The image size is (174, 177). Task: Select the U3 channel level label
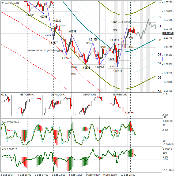(x=159, y=3)
